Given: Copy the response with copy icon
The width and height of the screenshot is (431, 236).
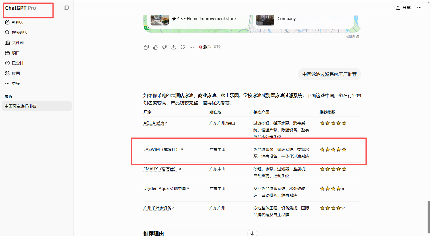Looking at the screenshot, I should pyautogui.click(x=146, y=47).
